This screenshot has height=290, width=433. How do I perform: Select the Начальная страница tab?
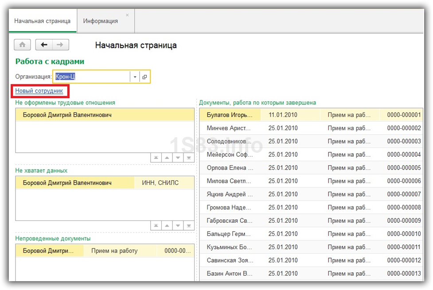pos(43,21)
